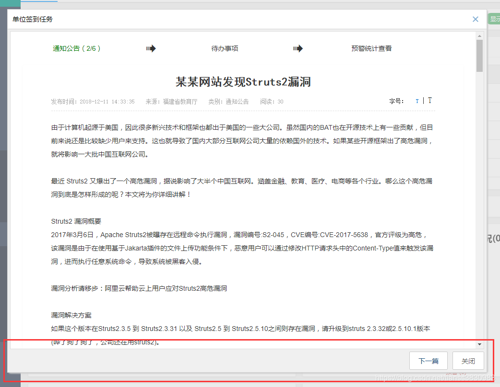This screenshot has height=387, width=500.
Task: Click the 下一篇 button
Action: [428, 361]
